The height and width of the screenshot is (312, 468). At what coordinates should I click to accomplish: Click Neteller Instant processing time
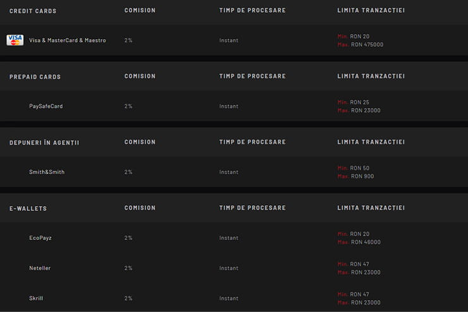tap(229, 268)
